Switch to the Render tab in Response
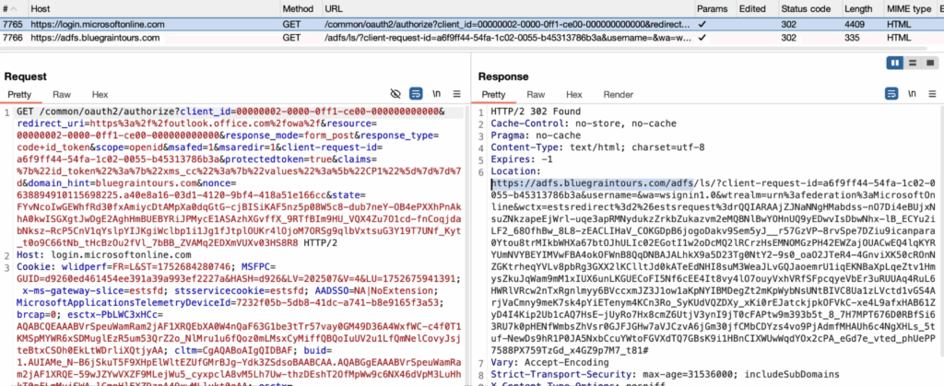Viewport: 944px width, 386px height. tap(618, 95)
